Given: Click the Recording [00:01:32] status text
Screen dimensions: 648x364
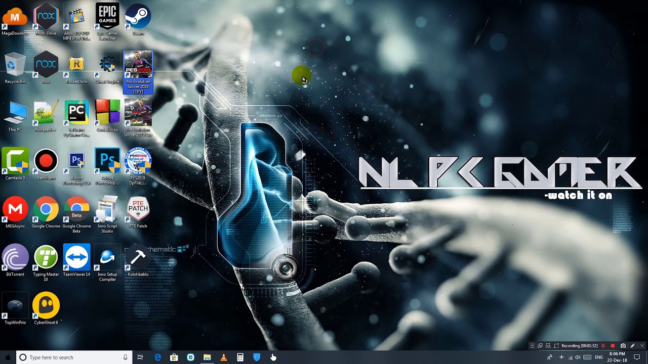Looking at the screenshot, I should (x=579, y=346).
